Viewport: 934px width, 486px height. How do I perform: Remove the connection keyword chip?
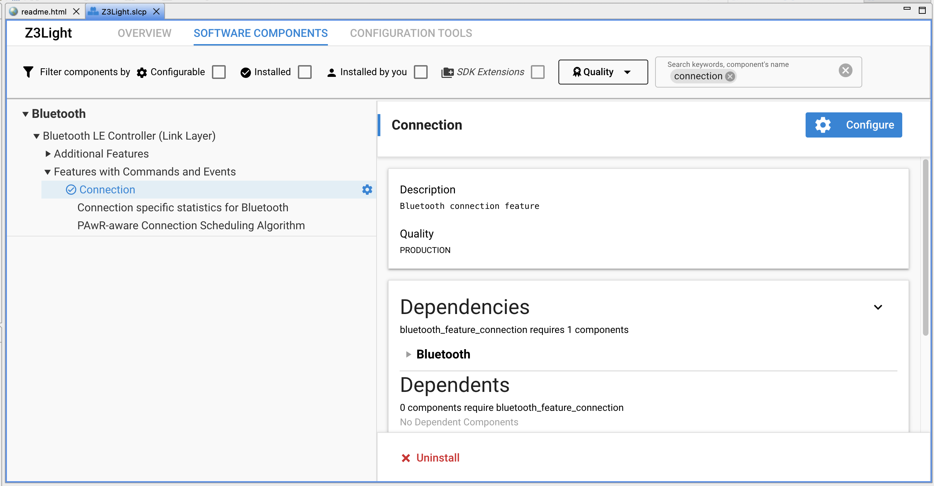731,76
